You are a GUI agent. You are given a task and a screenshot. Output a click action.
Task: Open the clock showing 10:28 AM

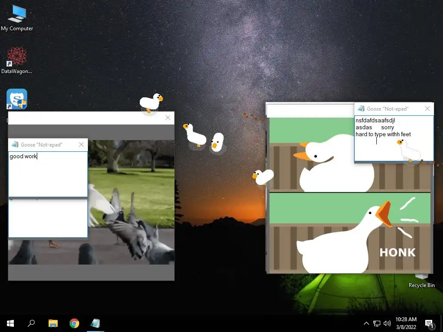coord(406,323)
